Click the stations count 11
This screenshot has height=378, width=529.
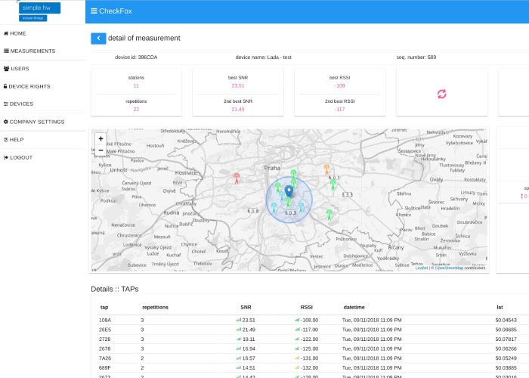tap(136, 85)
